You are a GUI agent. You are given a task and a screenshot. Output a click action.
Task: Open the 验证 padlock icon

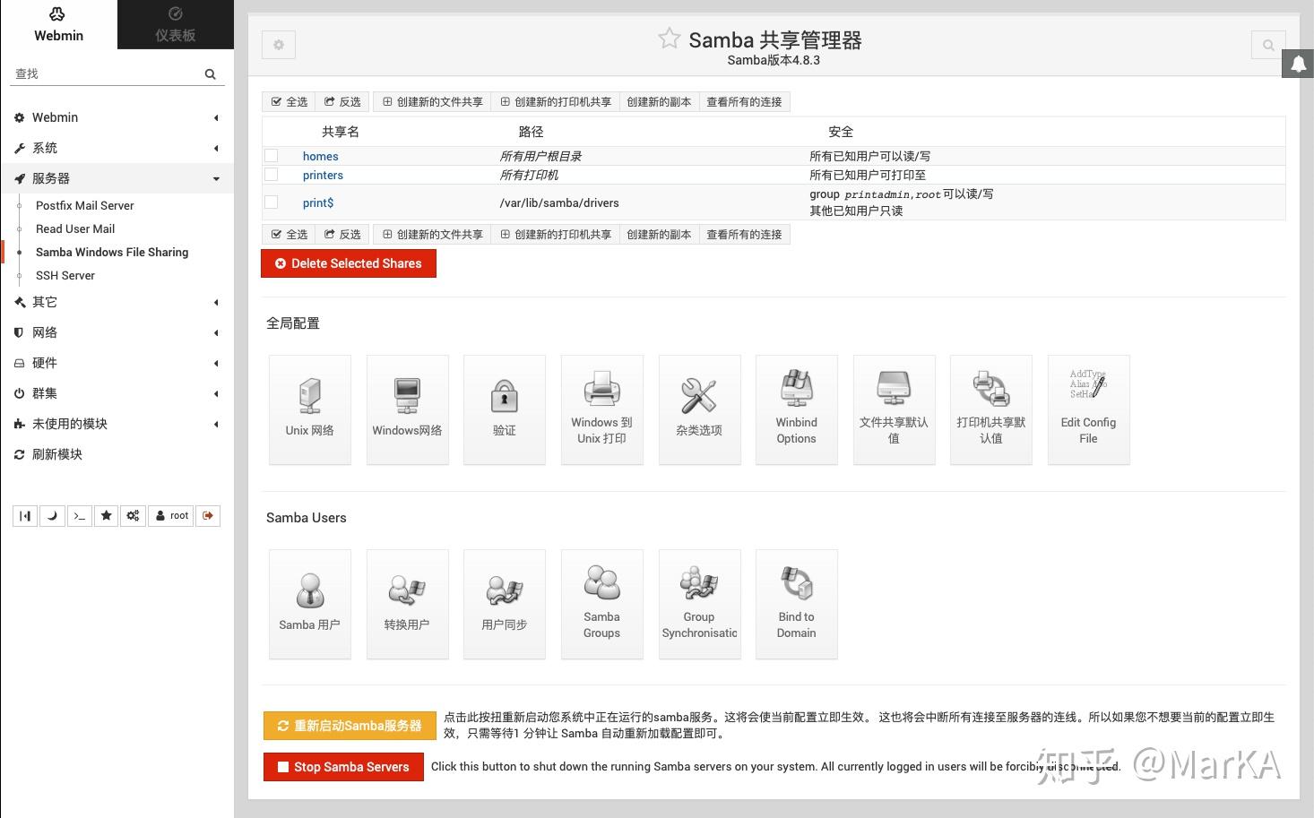click(x=505, y=409)
